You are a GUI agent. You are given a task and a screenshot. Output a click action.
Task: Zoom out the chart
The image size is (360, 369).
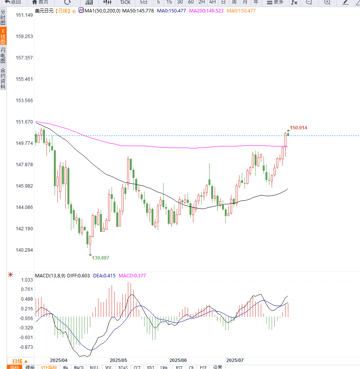pos(309,2)
